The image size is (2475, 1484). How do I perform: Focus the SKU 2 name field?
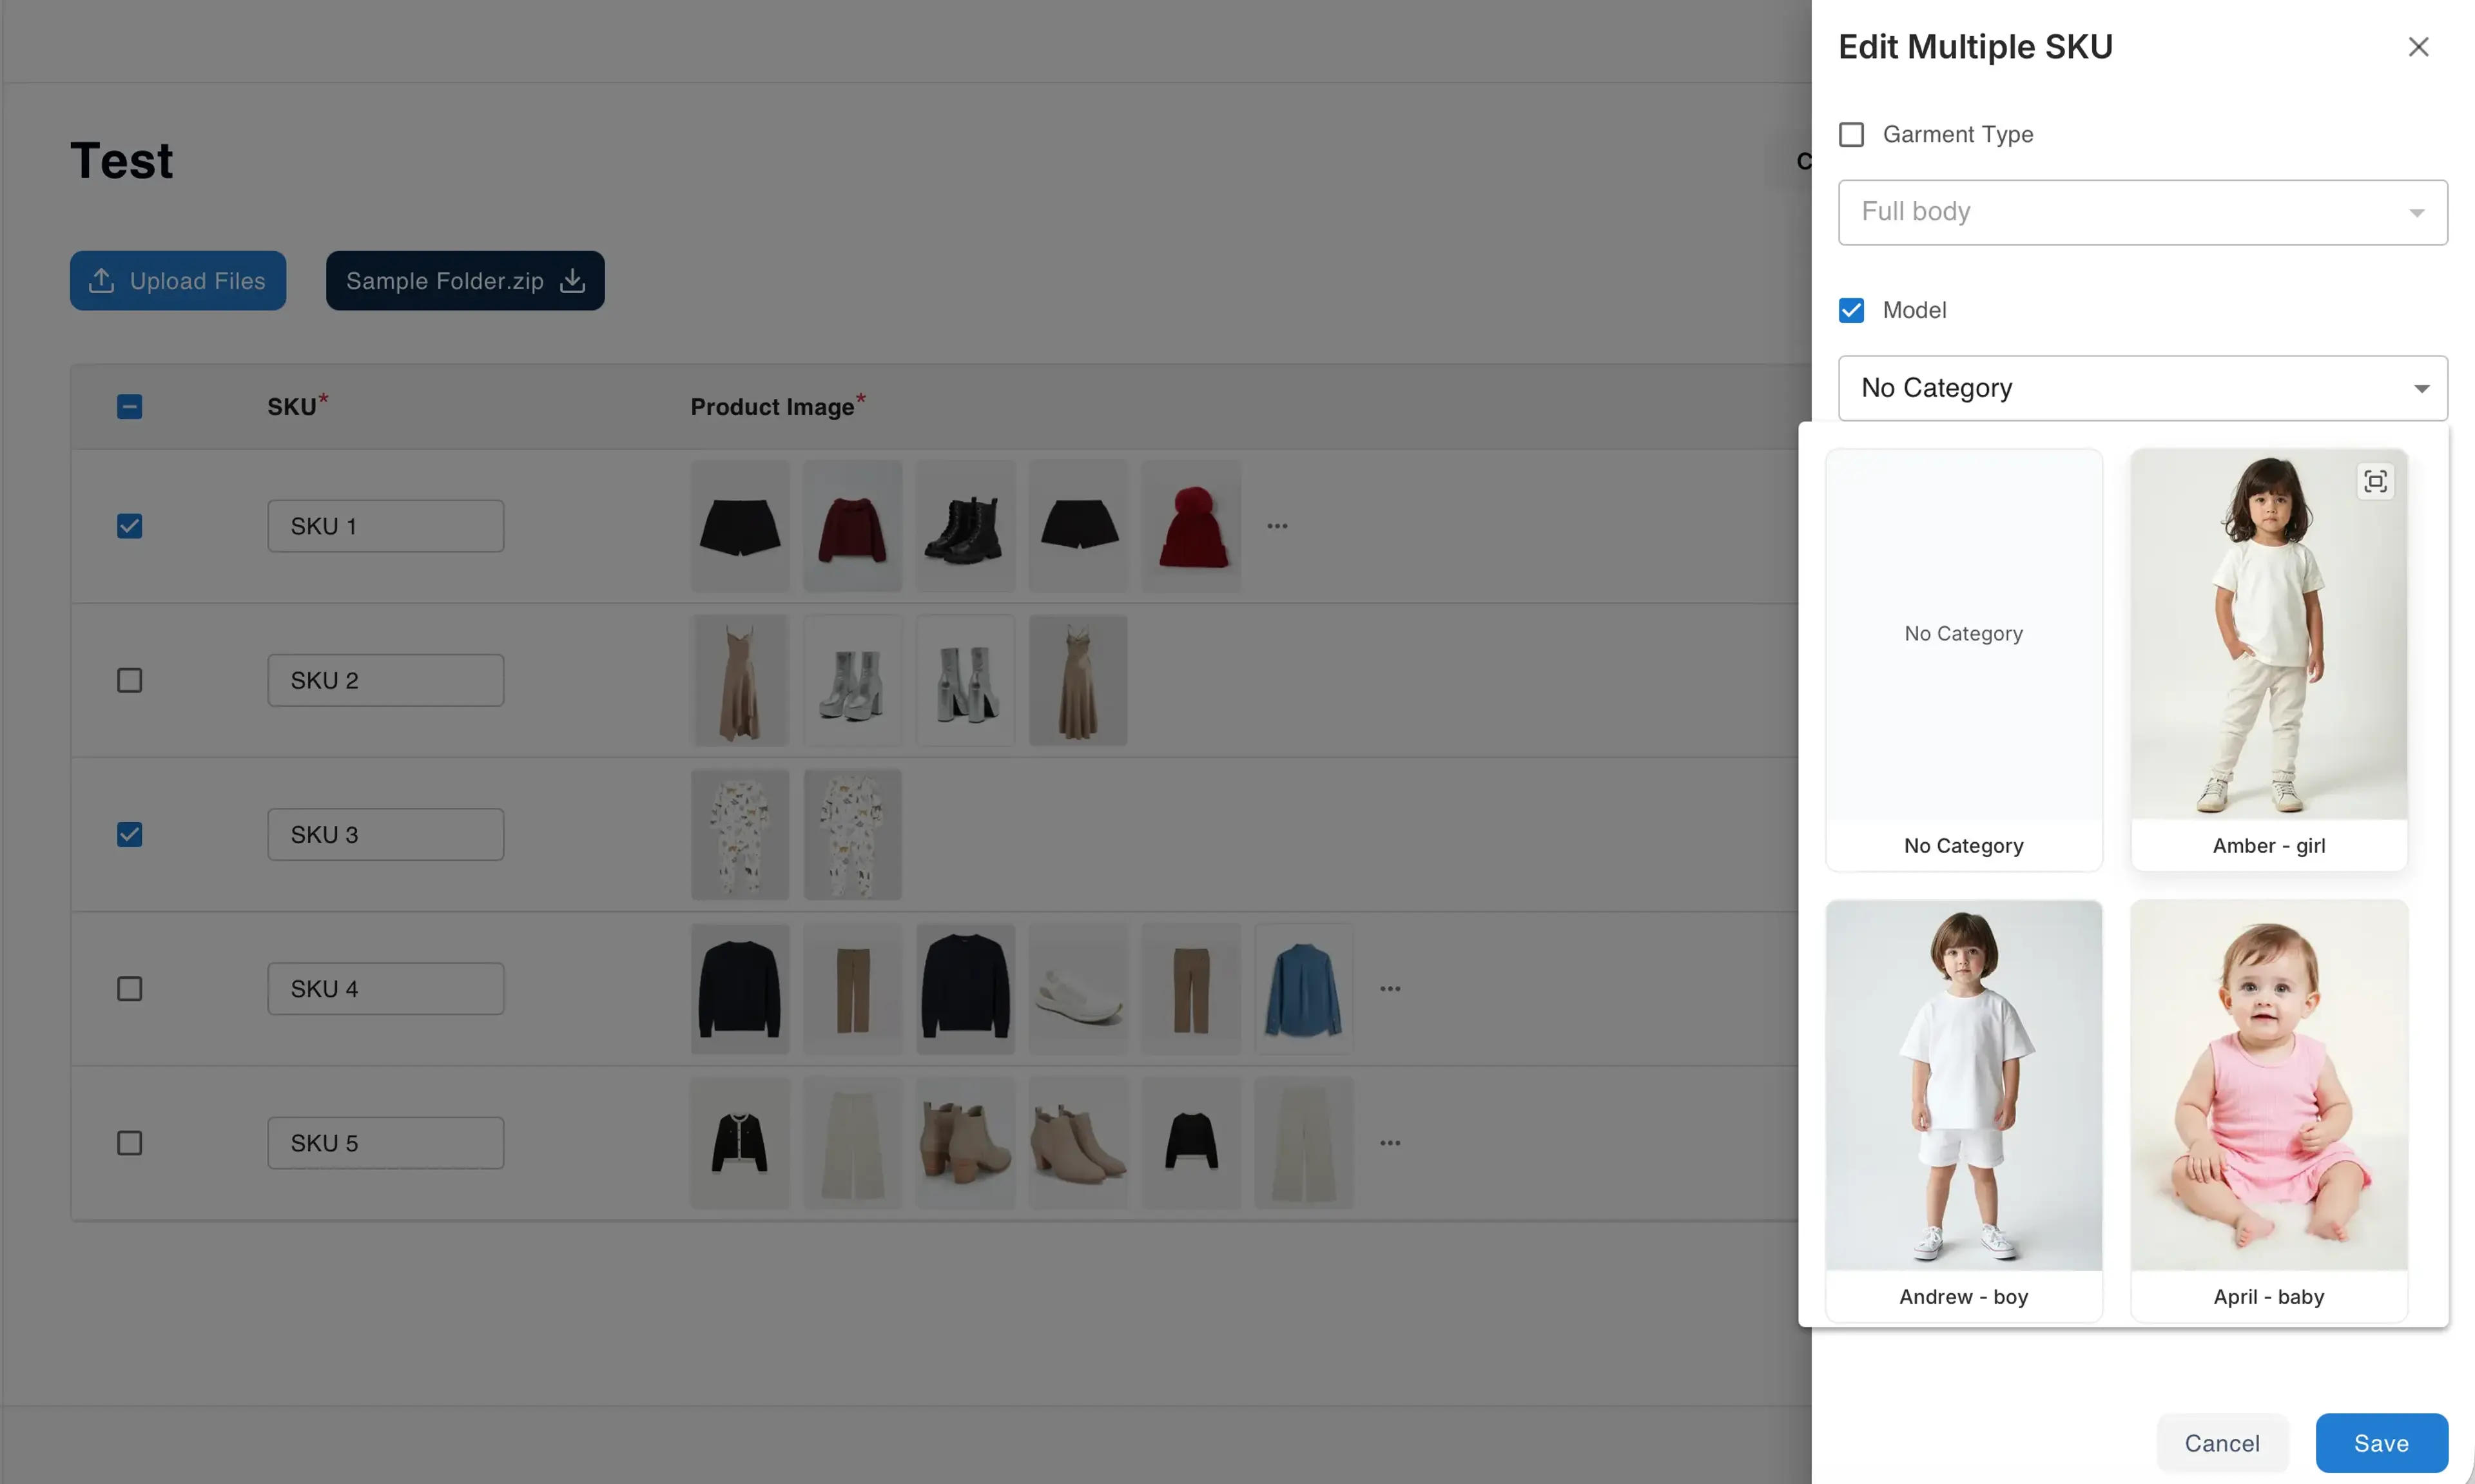(x=385, y=680)
